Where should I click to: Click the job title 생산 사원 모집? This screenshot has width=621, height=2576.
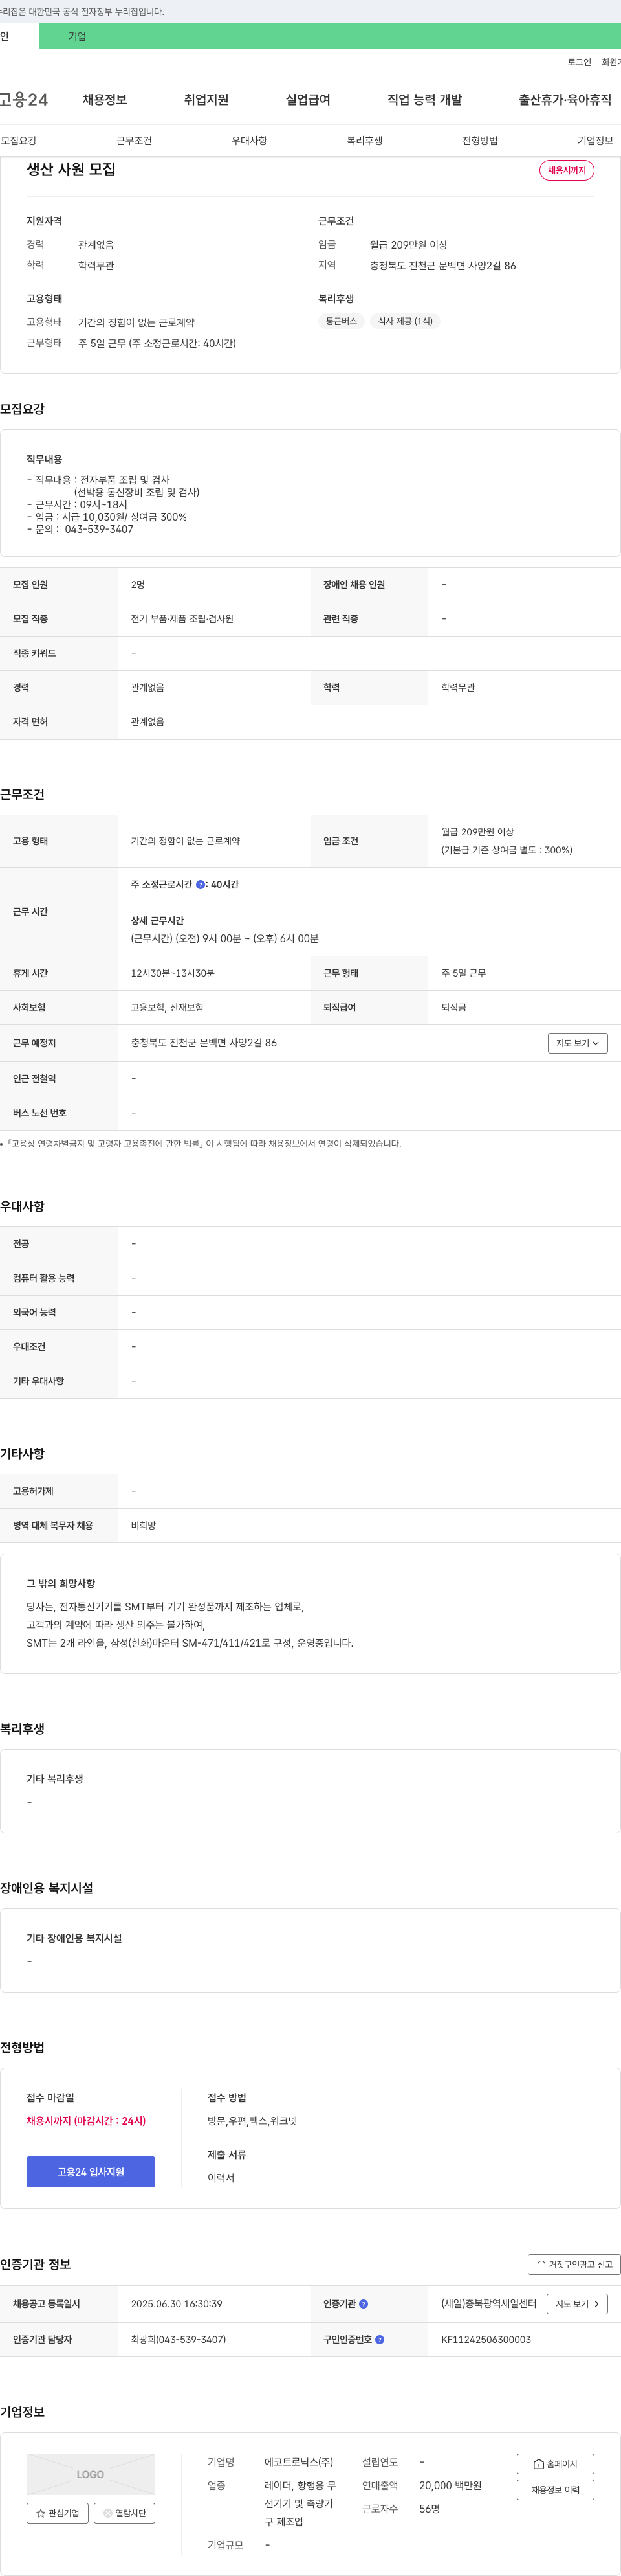click(x=71, y=169)
